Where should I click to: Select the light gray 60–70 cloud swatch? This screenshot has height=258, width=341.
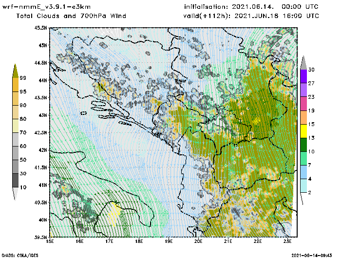16,140
